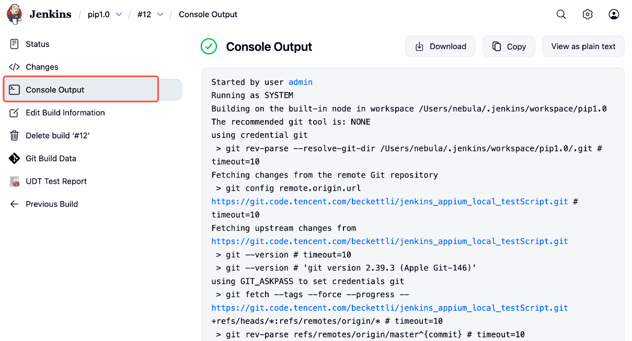
Task: View as plain text
Action: click(583, 46)
